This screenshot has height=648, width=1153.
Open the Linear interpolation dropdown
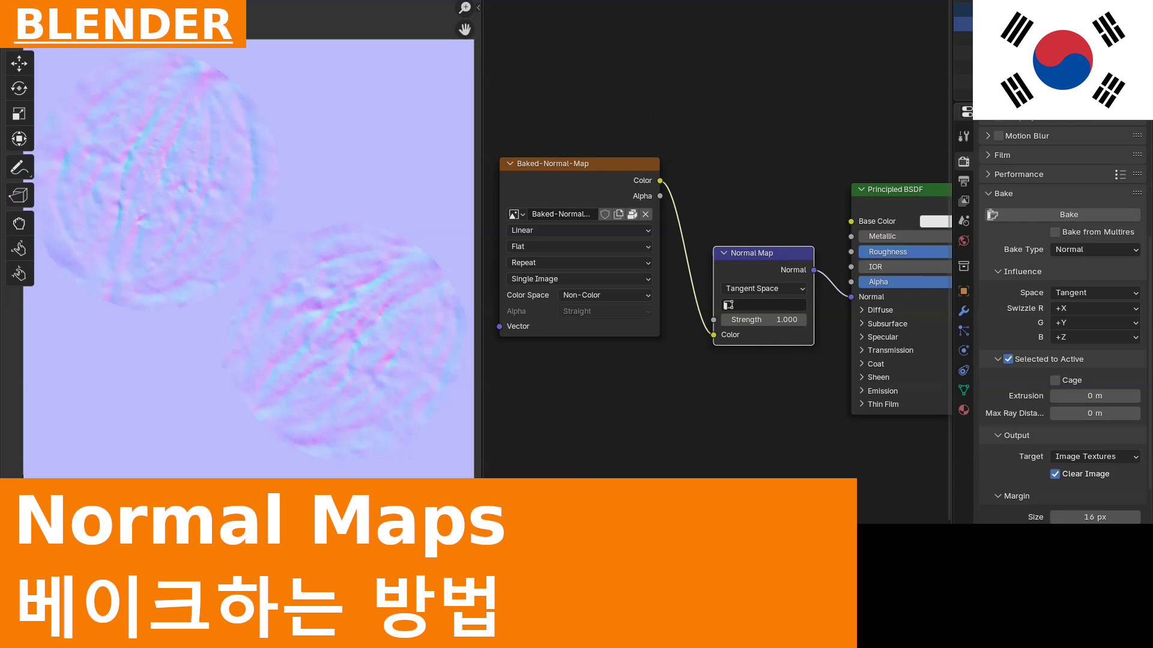[x=580, y=230]
